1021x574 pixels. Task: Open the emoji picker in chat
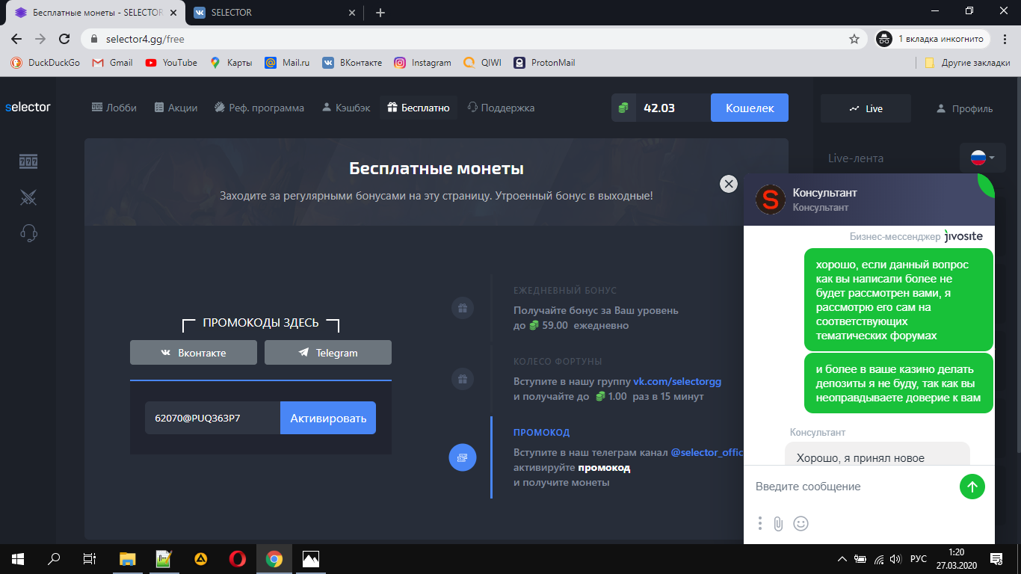tap(801, 523)
